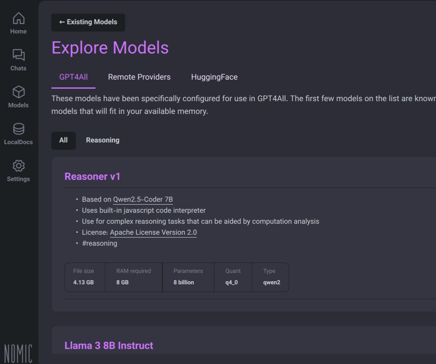Click the #reasoning tag text
The height and width of the screenshot is (364, 436).
coord(100,243)
